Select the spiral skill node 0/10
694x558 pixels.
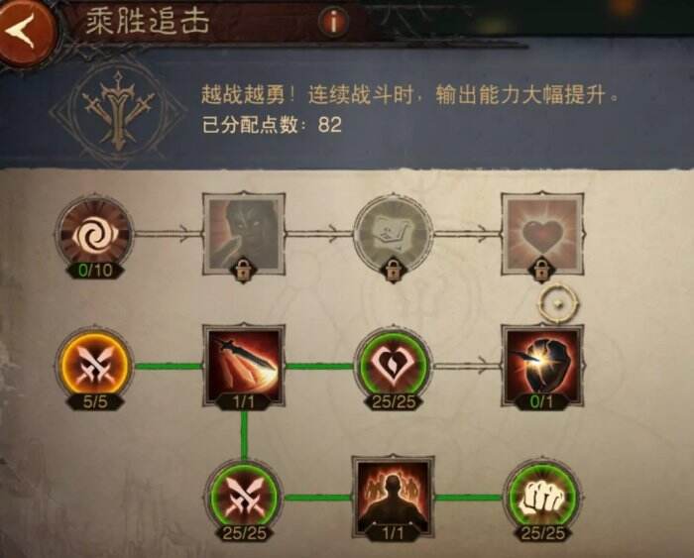click(x=94, y=235)
